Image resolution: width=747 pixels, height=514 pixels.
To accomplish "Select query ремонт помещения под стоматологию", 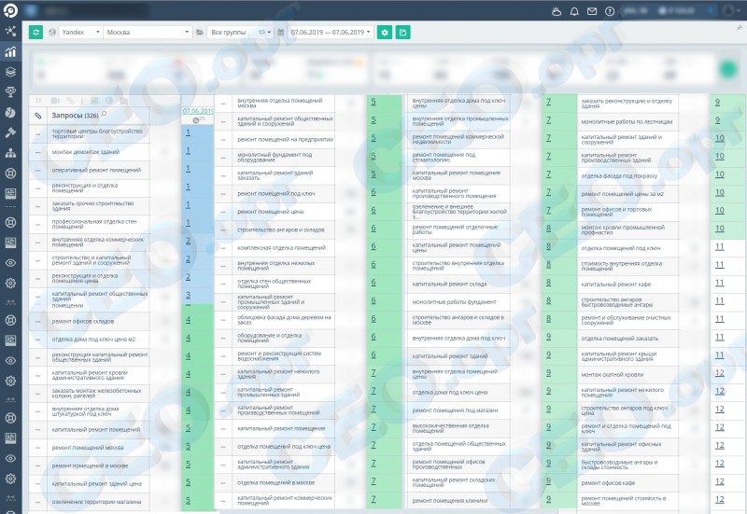I will (x=444, y=157).
